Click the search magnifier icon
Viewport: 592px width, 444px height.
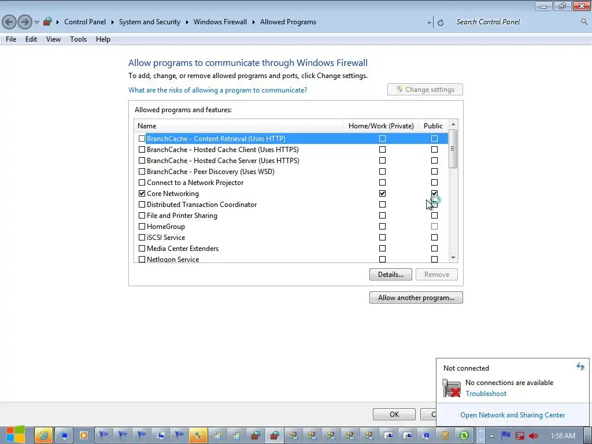[584, 22]
